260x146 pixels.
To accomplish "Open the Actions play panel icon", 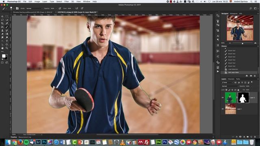I will pyautogui.click(x=218, y=71).
